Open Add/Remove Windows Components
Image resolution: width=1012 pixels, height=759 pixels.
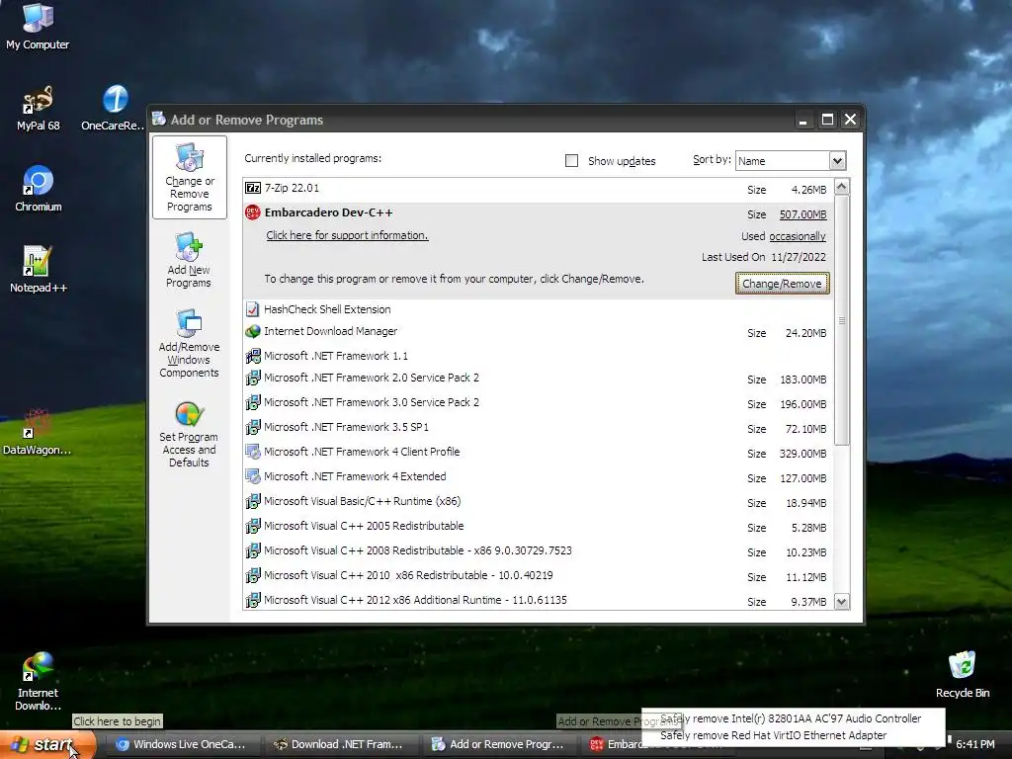coord(189,343)
